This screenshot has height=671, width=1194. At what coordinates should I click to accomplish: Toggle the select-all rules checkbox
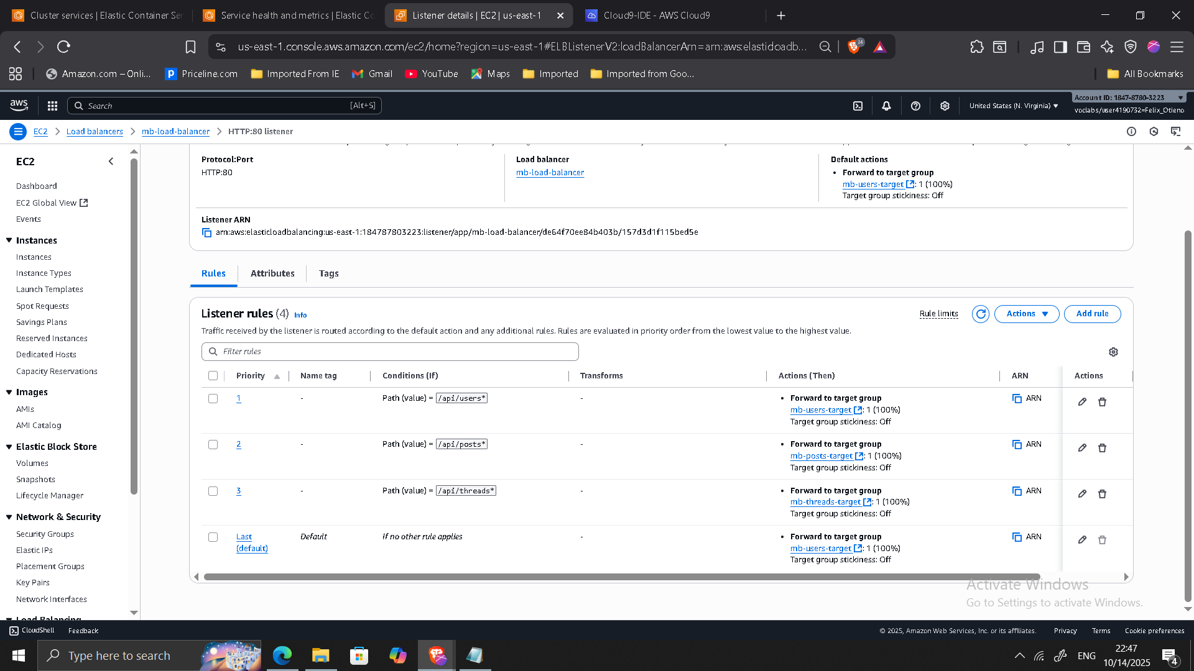click(213, 376)
